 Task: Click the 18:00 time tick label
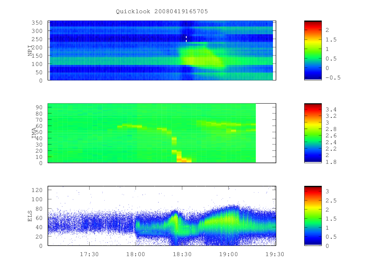(x=136, y=254)
